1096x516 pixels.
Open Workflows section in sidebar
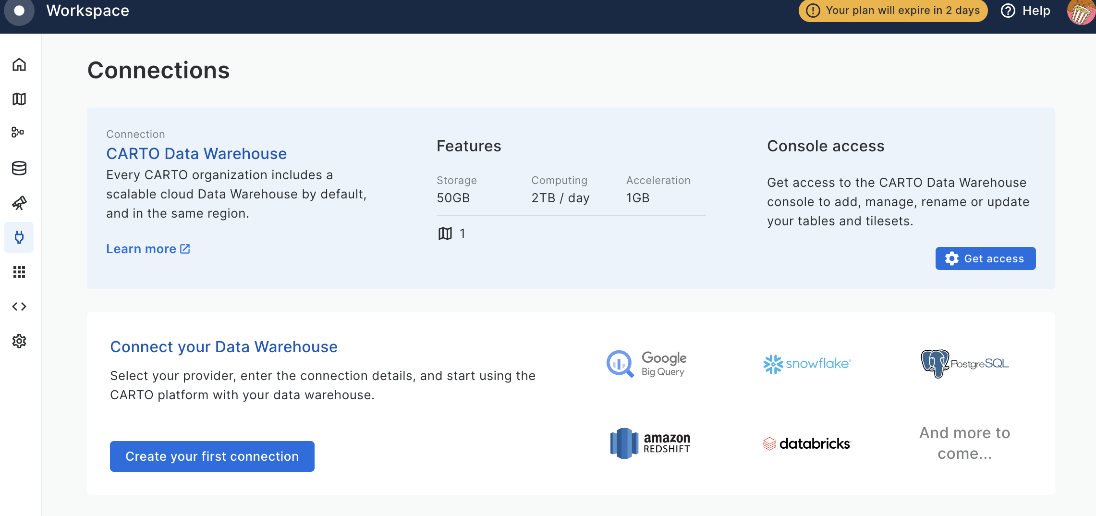(x=18, y=132)
